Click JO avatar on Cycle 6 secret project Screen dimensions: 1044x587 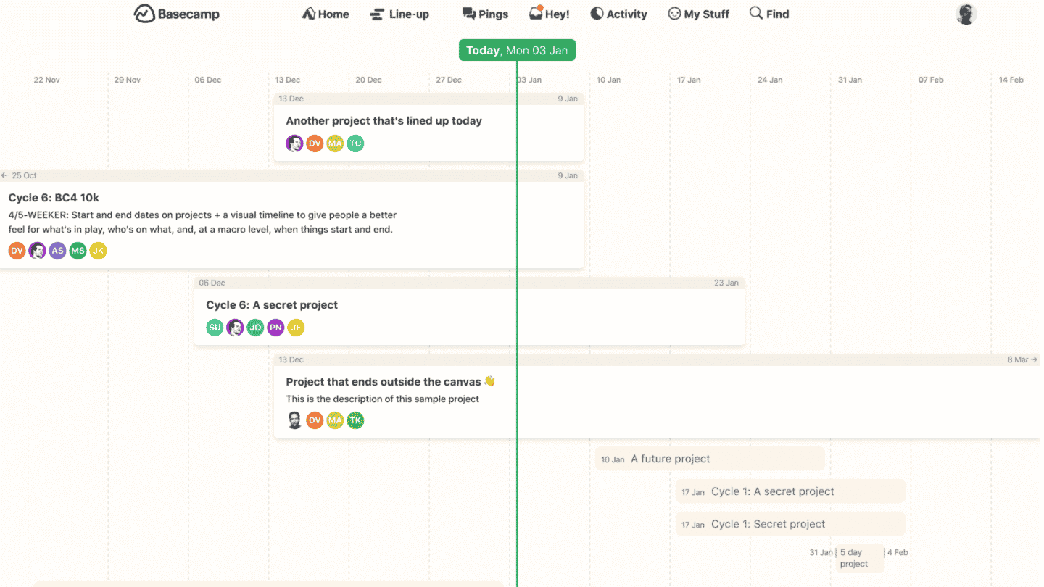pyautogui.click(x=255, y=328)
